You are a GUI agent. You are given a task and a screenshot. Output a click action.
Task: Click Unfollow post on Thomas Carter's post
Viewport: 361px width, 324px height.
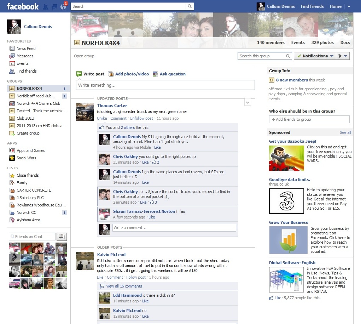point(141,118)
